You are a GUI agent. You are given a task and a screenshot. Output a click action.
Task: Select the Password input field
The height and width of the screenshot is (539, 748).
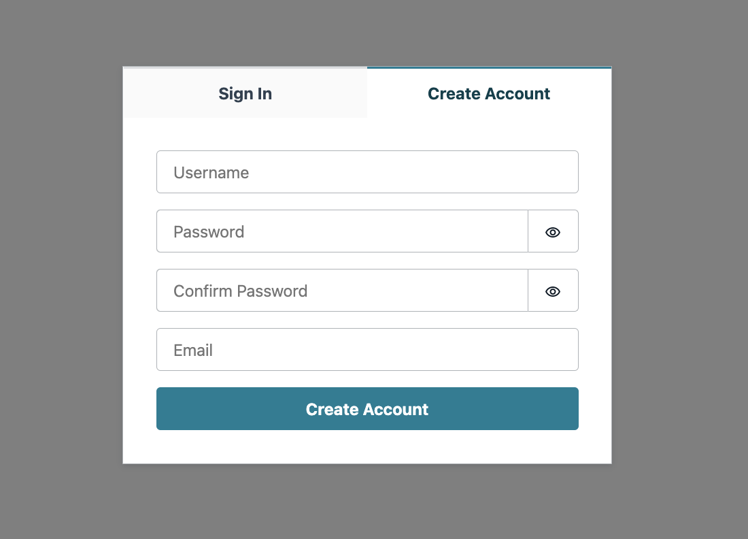pyautogui.click(x=340, y=231)
